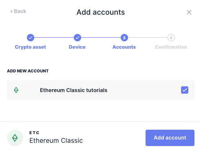Click the Ethereum Classic tutorials account row
The image size is (201, 153).
tap(101, 90)
